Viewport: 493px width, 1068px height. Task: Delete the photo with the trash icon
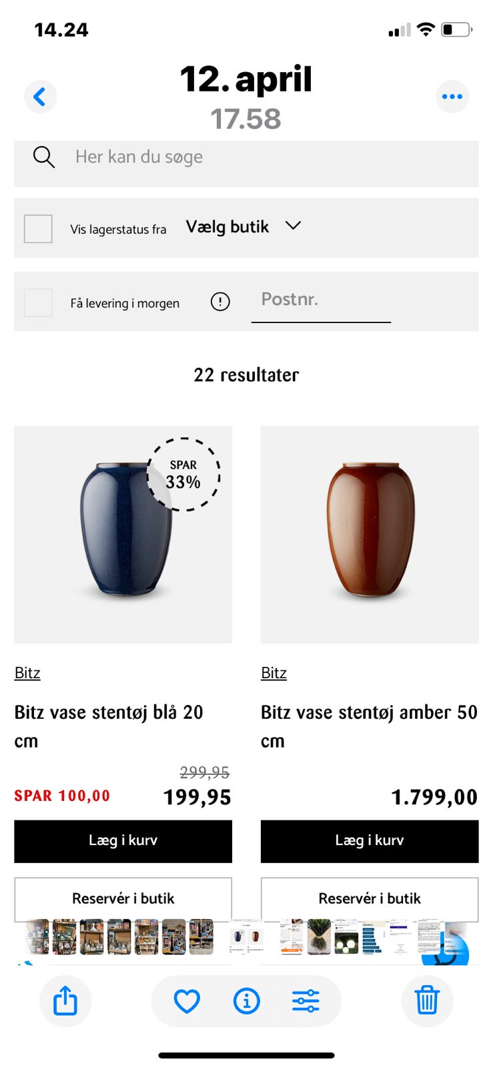click(x=427, y=1001)
